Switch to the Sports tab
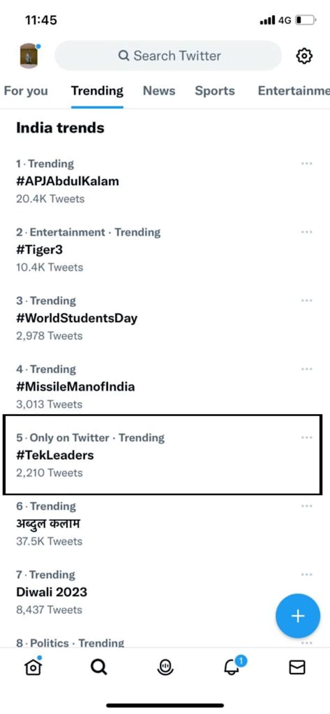This screenshot has height=714, width=330. (x=215, y=91)
